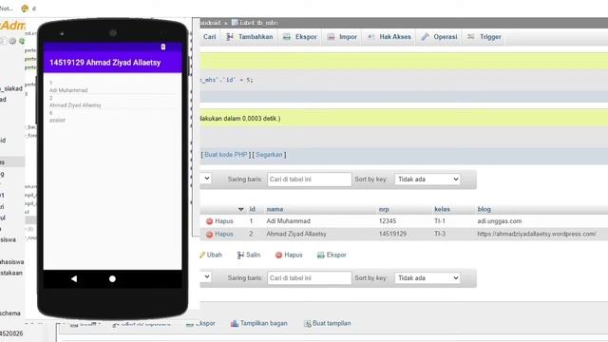608x342 pixels.
Task: Open the lower Sort by key dropdown
Action: click(x=427, y=278)
